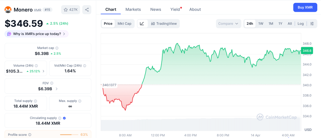Click the line chart type icon
The image size is (321, 138).
pyautogui.click(x=142, y=23)
